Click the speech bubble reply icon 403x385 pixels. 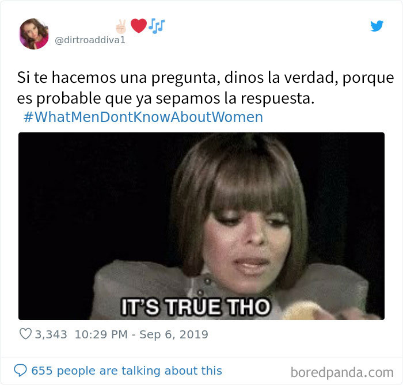[x=20, y=371]
